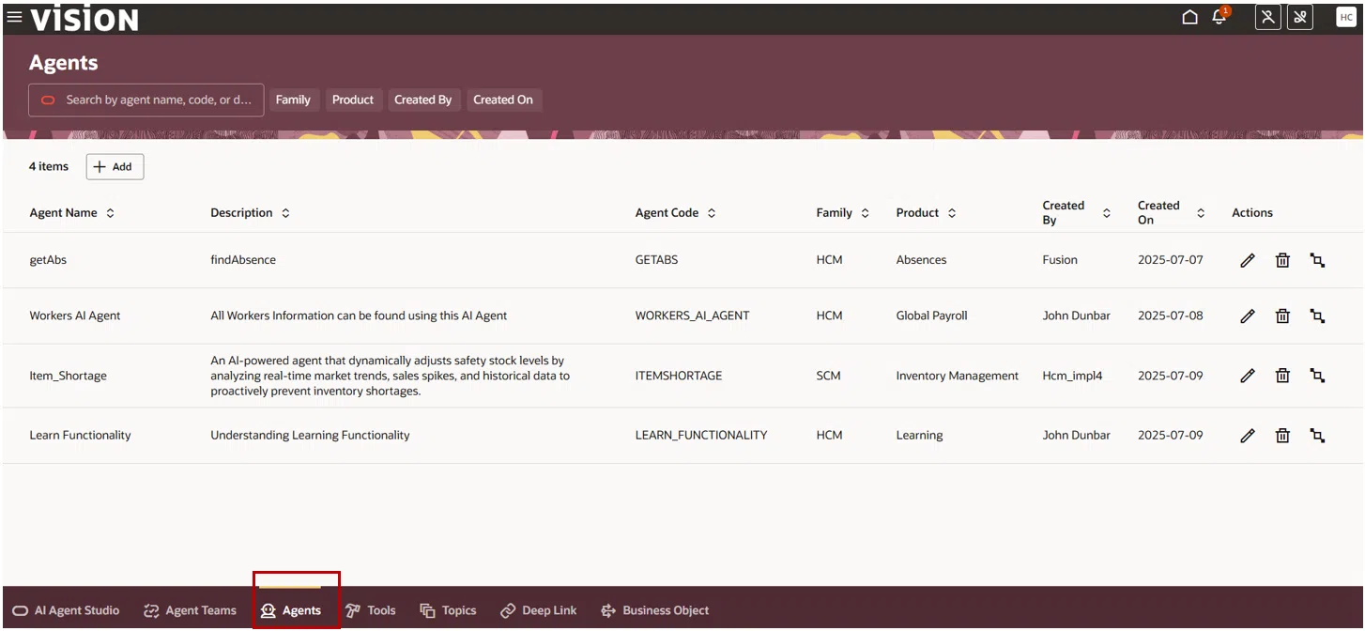Click the copy icon for Workers AI Agent

[1317, 316]
